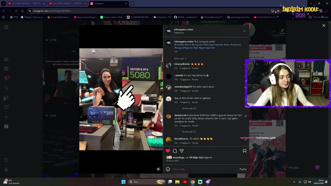Click the browser back arrow

click(x=4, y=11)
